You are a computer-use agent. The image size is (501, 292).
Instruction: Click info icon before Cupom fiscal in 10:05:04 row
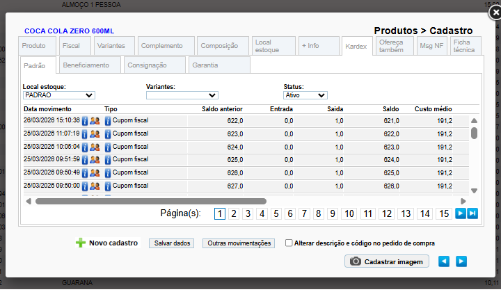tap(108, 147)
